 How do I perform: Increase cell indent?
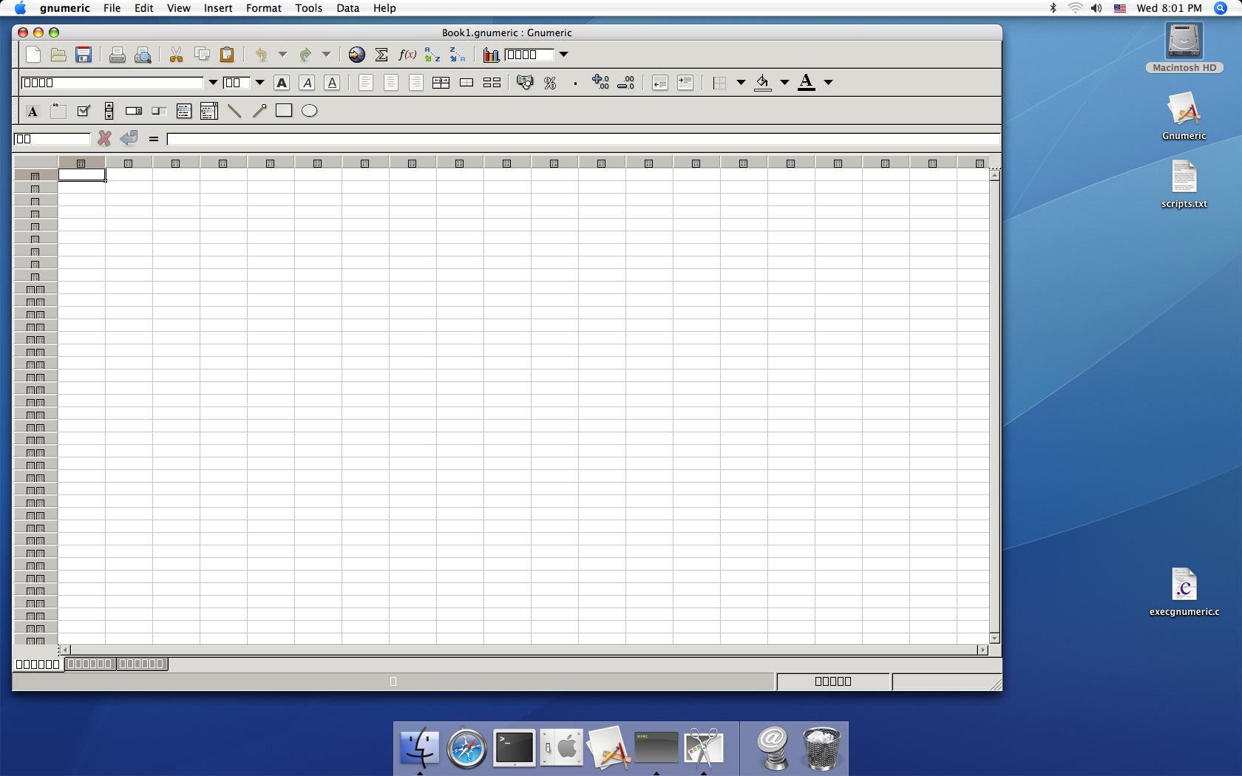(685, 83)
